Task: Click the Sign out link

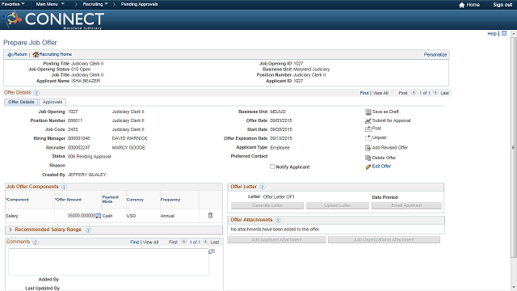Action: [502, 5]
